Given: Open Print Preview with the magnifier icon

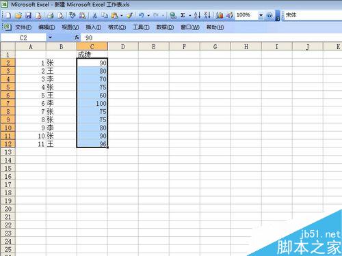Looking at the screenshot, I should coord(60,16).
